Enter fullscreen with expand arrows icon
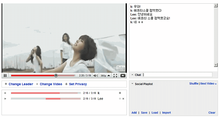Screen dimensions: 219x117 pyautogui.click(x=115, y=76)
